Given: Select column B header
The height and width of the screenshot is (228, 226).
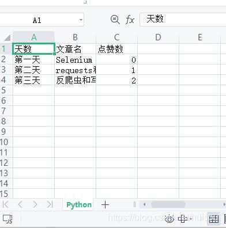Looking at the screenshot, I should pos(76,37).
